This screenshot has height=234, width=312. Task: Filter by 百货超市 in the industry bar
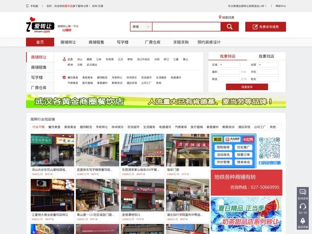point(133,127)
